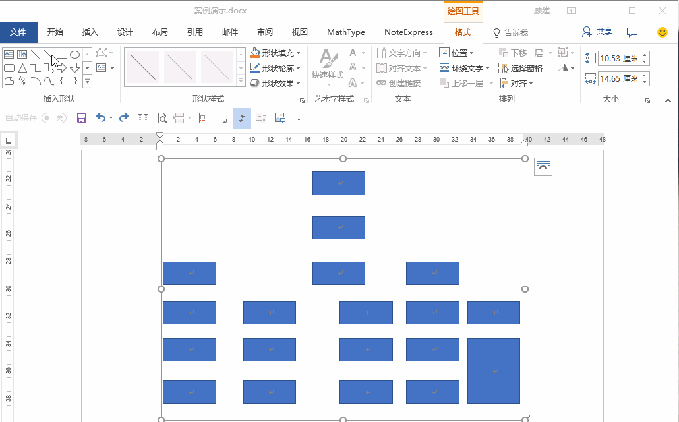This screenshot has height=422, width=679.
Task: Expand the shape styles gallery more arrow
Action: click(x=242, y=80)
